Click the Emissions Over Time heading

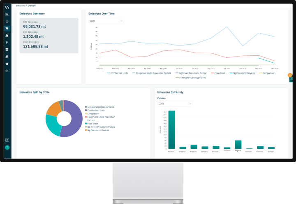click(x=102, y=14)
